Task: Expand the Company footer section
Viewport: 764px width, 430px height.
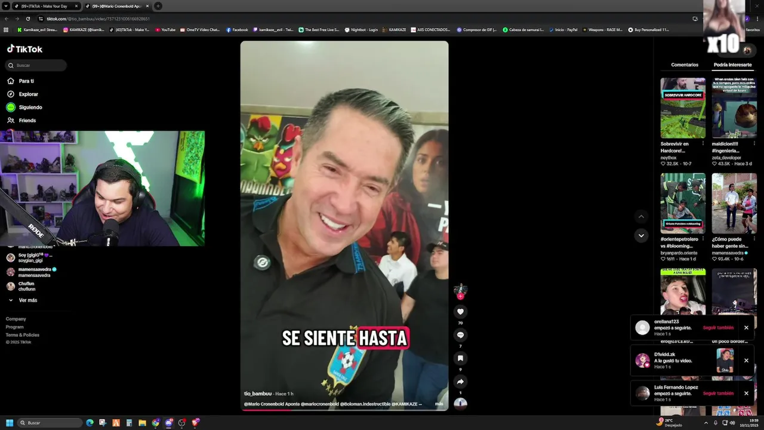Action: pyautogui.click(x=16, y=319)
